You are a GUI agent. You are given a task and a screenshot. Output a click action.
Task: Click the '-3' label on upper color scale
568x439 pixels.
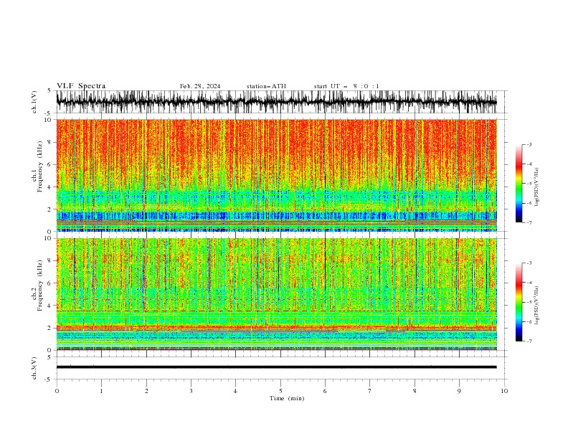(x=529, y=144)
